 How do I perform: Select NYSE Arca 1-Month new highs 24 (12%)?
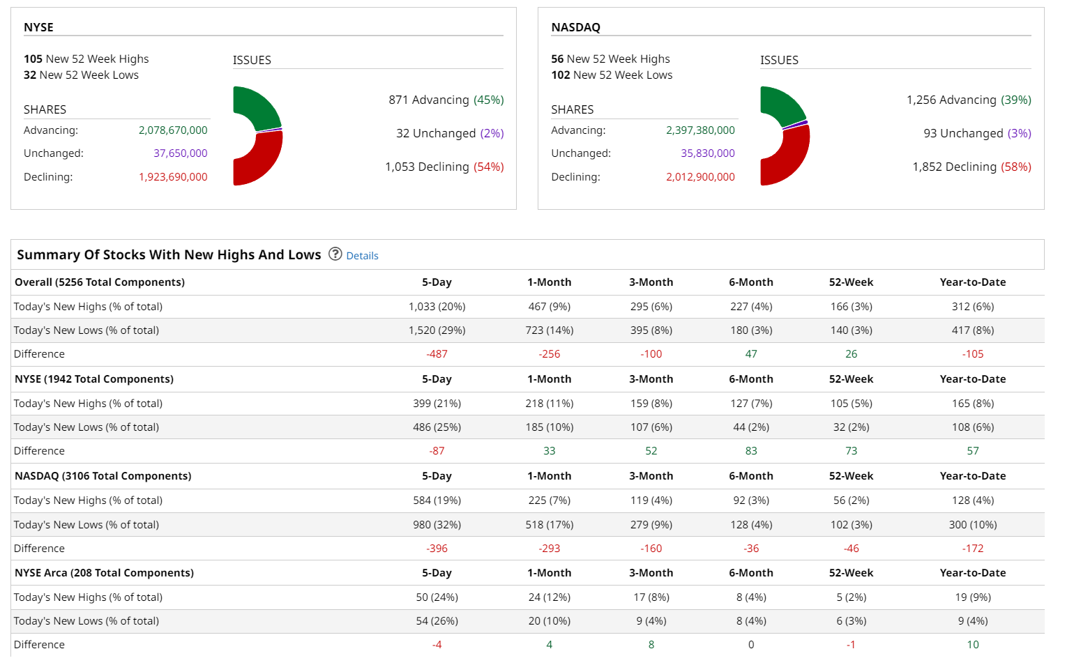pos(550,597)
